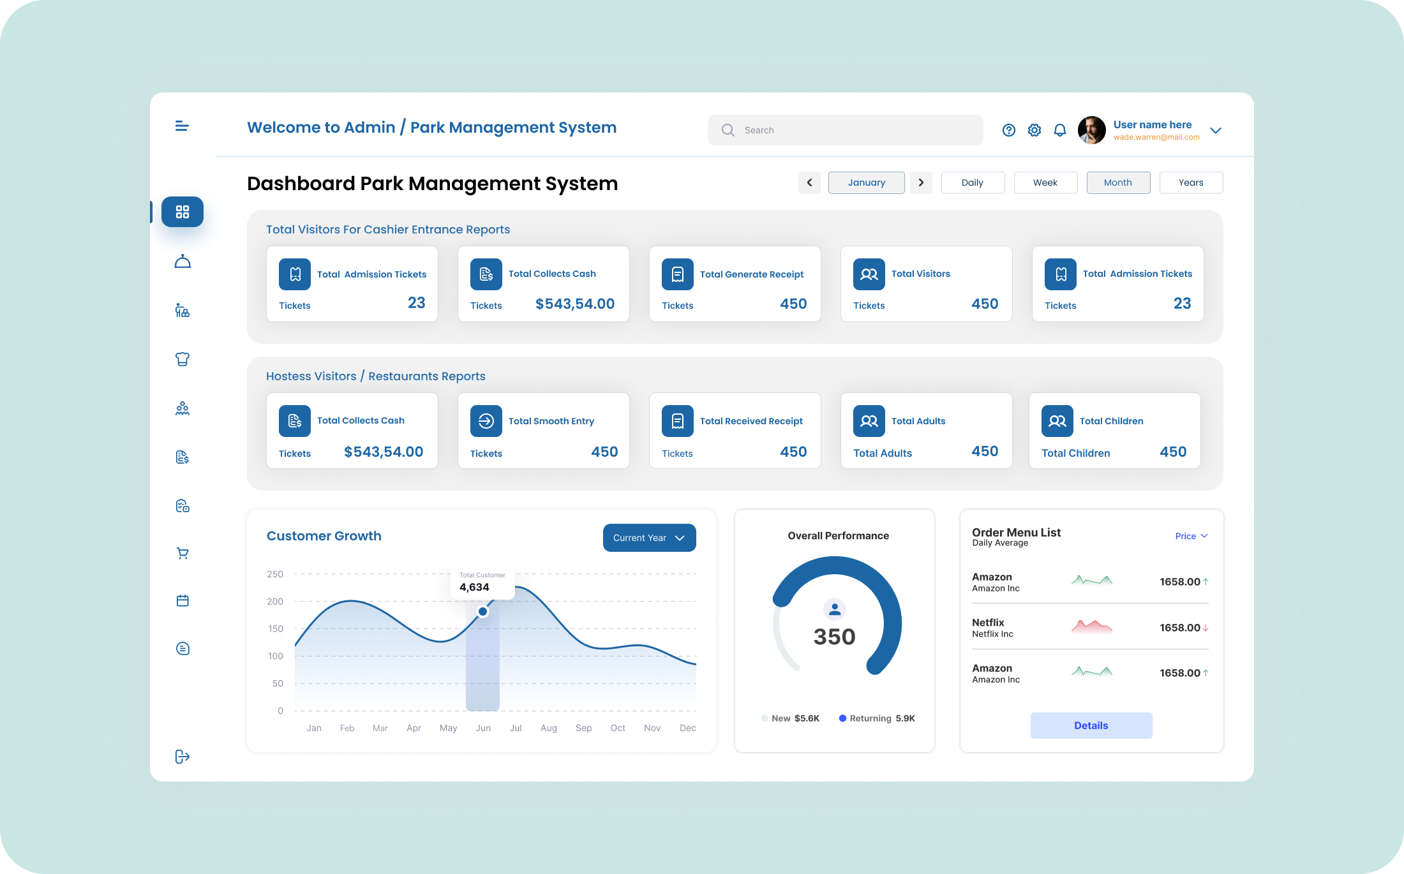Switch to the Week view tab
The image size is (1404, 874).
tap(1045, 182)
